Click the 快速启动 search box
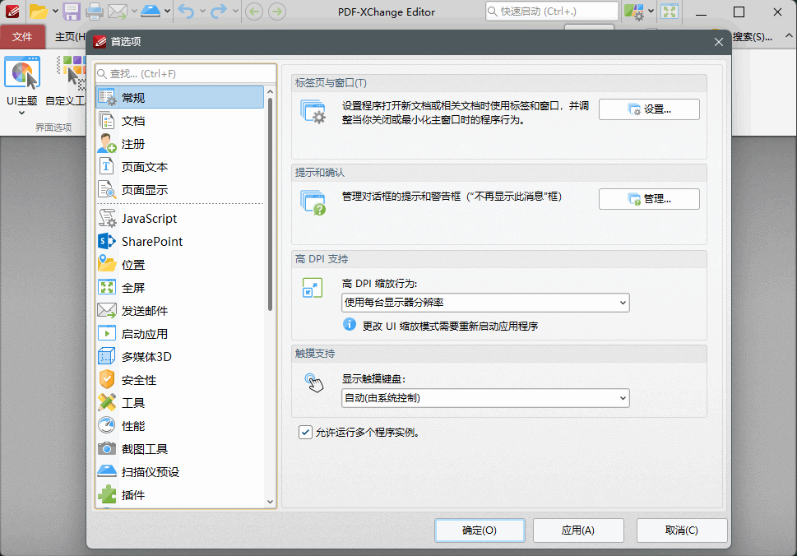797x556 pixels. pyautogui.click(x=552, y=12)
